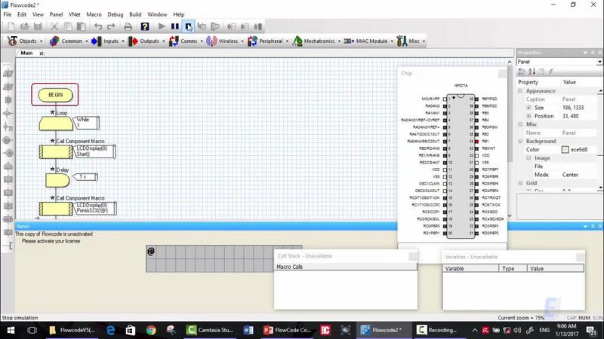Viewport: 604px width, 339px height.
Task: Expand the Position property row
Action: tap(529, 116)
